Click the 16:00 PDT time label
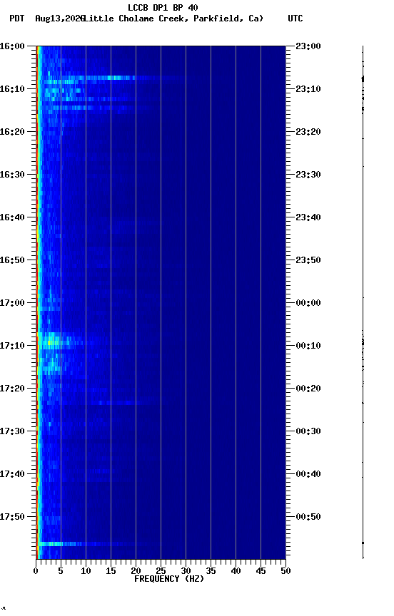Screen dimensions: 394x616 pyautogui.click(x=12, y=46)
